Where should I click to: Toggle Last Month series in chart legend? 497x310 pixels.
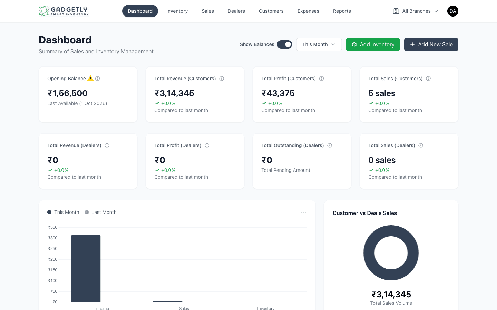(101, 212)
